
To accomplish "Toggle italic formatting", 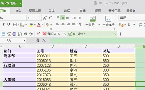I will point(3,24).
